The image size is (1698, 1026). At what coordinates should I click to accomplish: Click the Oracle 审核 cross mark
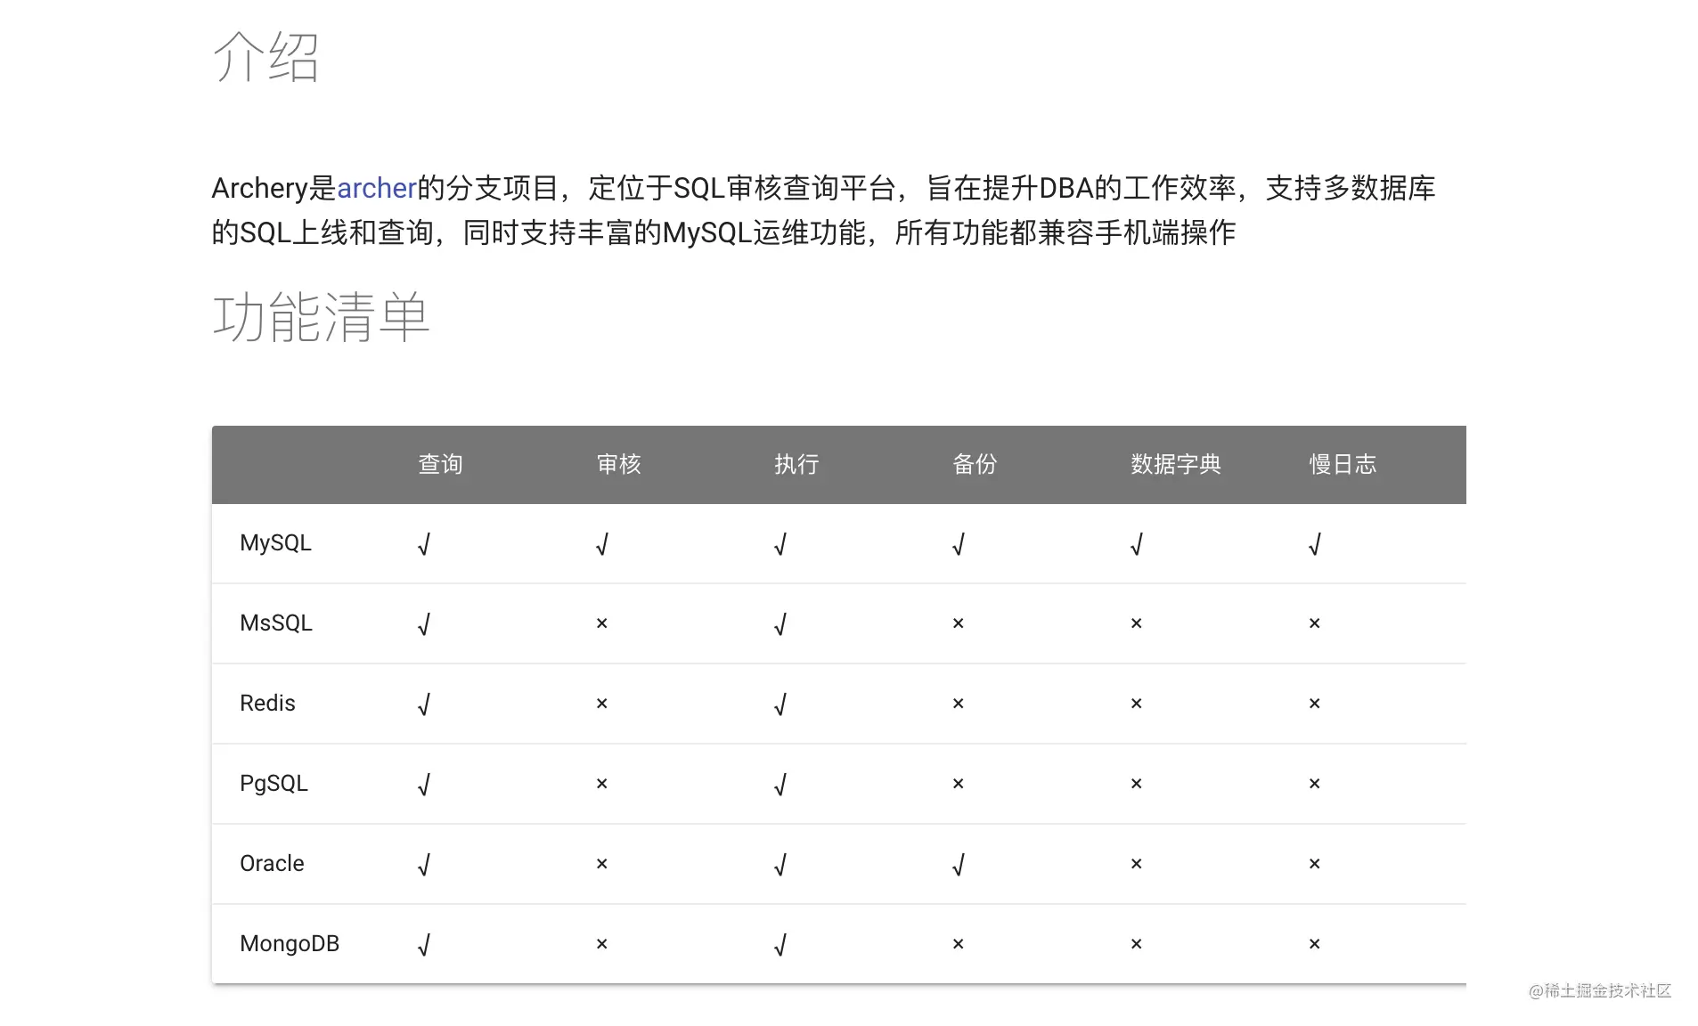click(x=602, y=864)
